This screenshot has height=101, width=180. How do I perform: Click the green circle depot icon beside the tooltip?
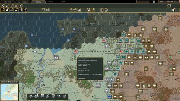75,57
